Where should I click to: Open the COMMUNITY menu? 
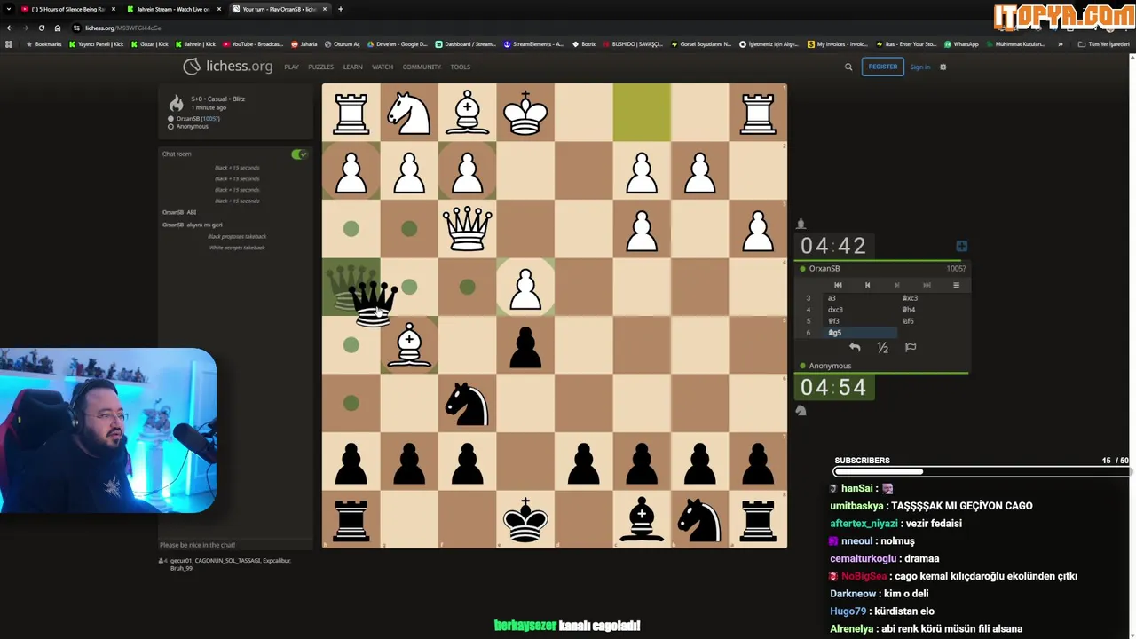pos(422,67)
